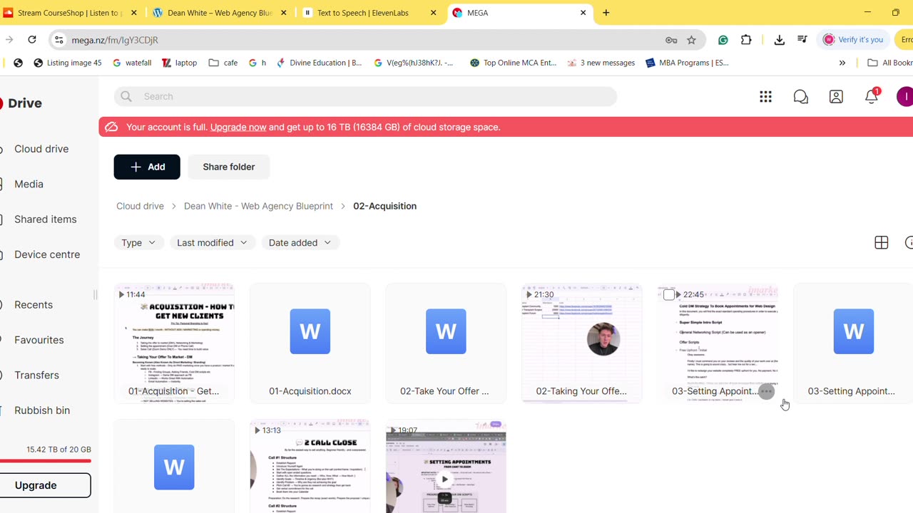Open the Date added filter dropdown
The height and width of the screenshot is (513, 913).
(300, 243)
